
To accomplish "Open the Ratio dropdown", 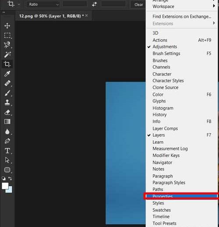I will point(43,4).
